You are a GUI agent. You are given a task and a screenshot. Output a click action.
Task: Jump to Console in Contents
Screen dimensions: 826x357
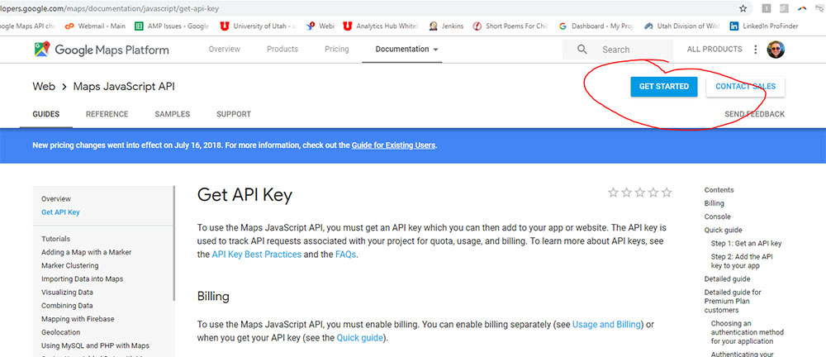pyautogui.click(x=718, y=217)
